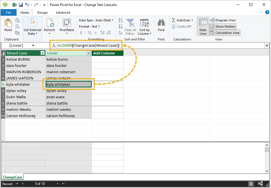Open the Help question mark icon
This screenshot has height=188, width=271.
coord(267,12)
